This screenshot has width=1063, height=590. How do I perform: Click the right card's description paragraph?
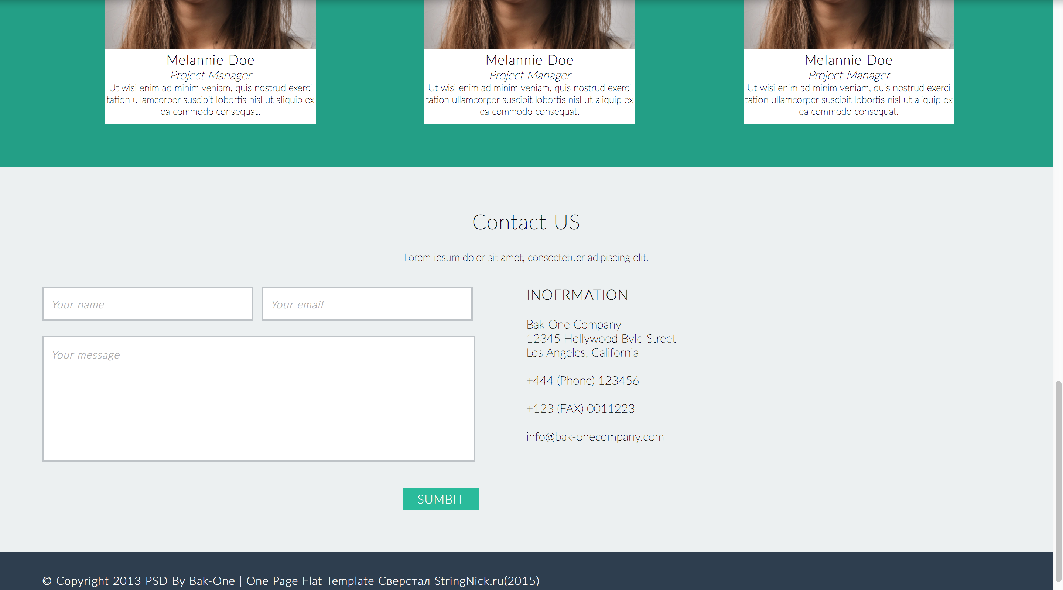[848, 99]
